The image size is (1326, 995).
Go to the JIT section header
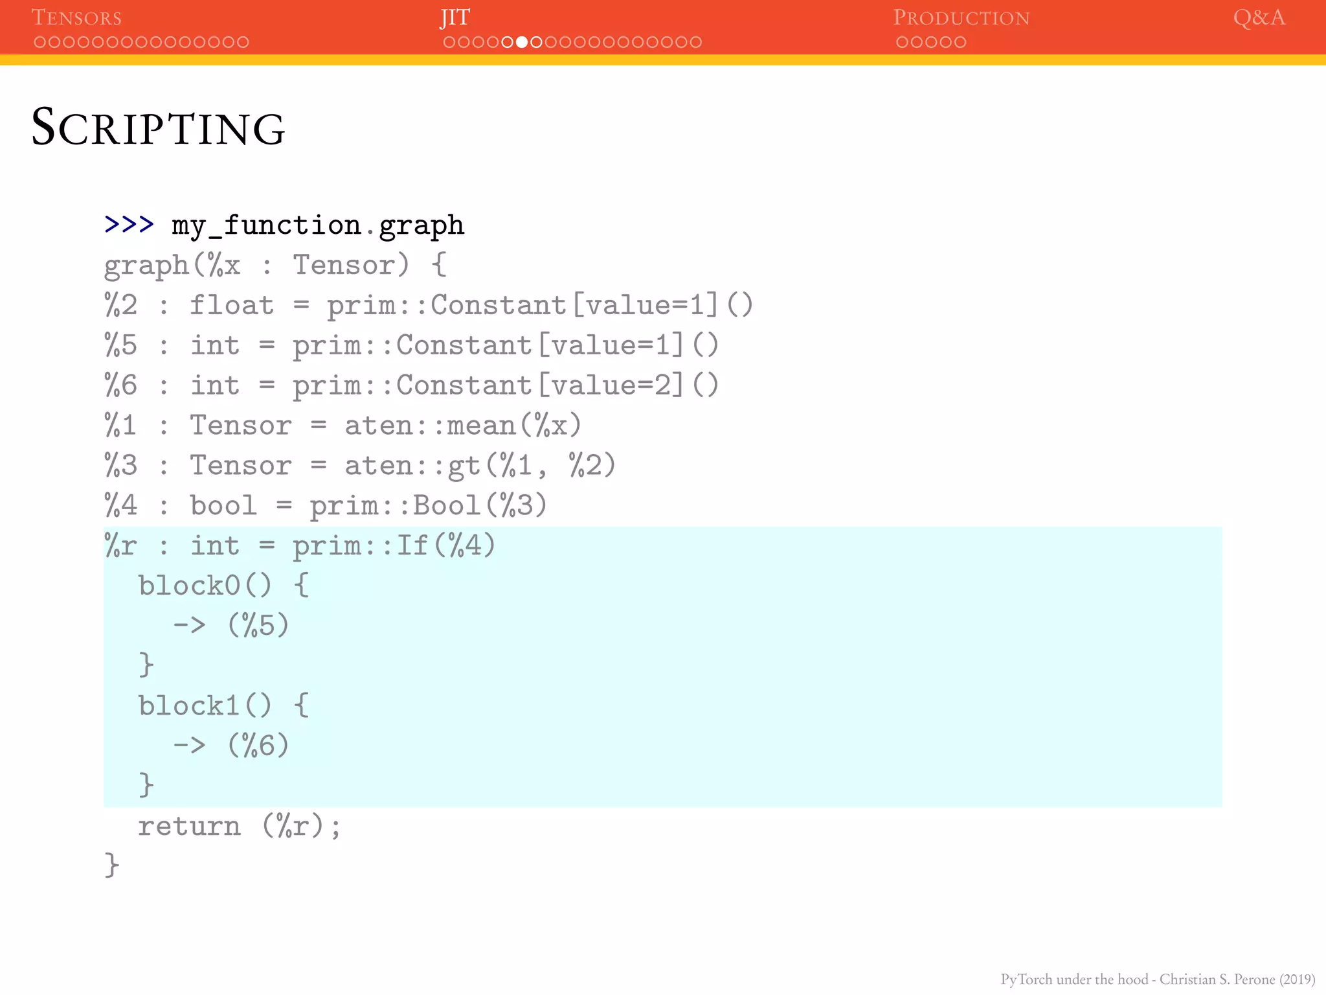click(x=455, y=17)
